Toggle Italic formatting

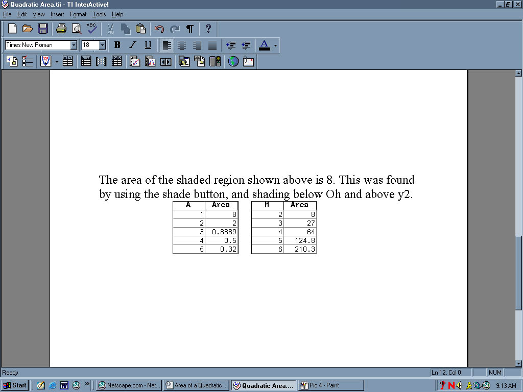(x=132, y=45)
